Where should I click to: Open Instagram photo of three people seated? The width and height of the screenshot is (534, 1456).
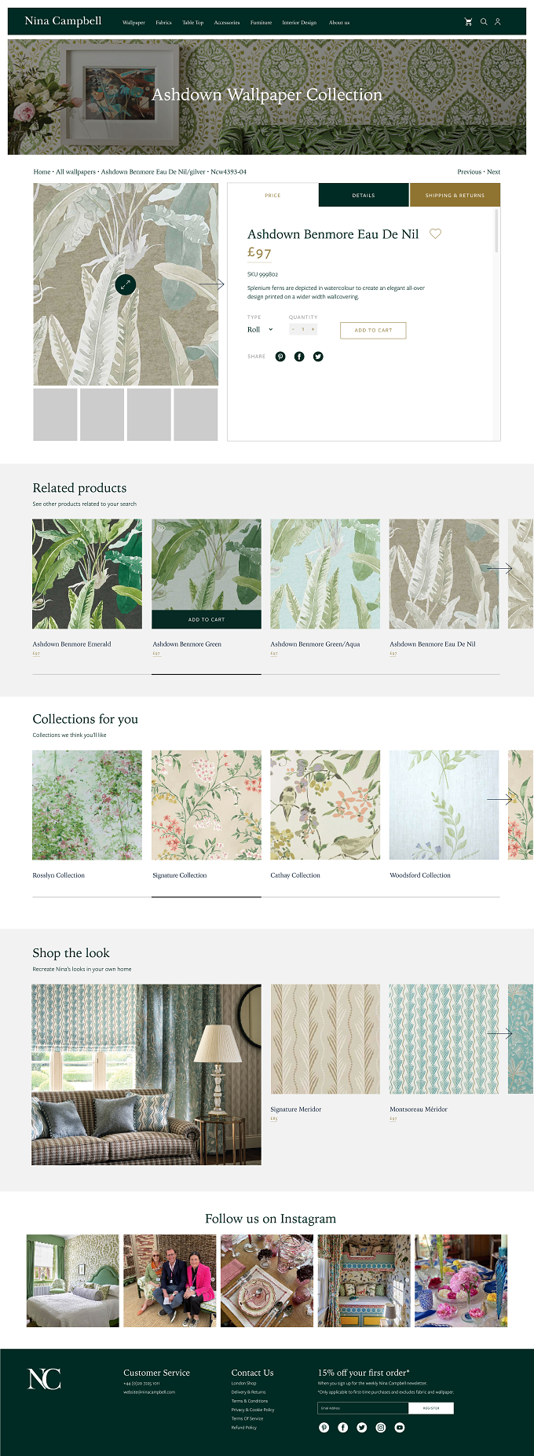pyautogui.click(x=170, y=1281)
